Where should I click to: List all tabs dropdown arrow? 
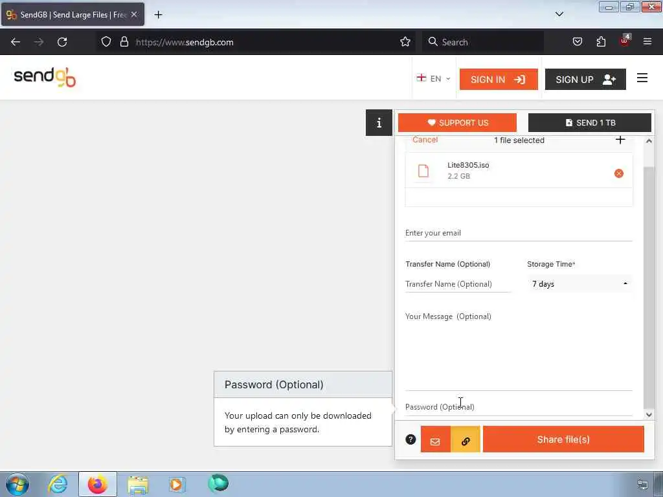click(559, 14)
